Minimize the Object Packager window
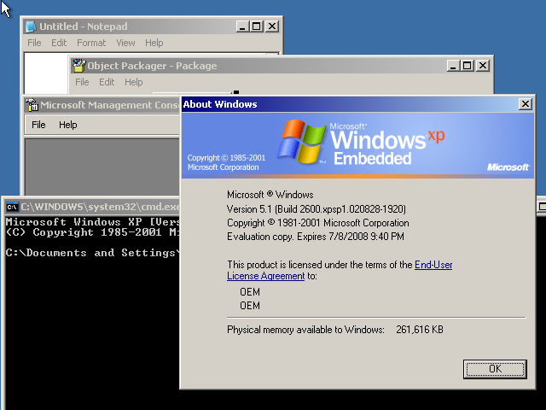The height and width of the screenshot is (410, 546). [x=453, y=66]
